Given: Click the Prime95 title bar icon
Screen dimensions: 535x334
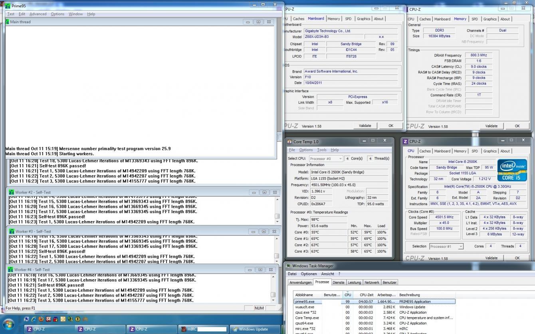Looking at the screenshot, I should coord(7,6).
